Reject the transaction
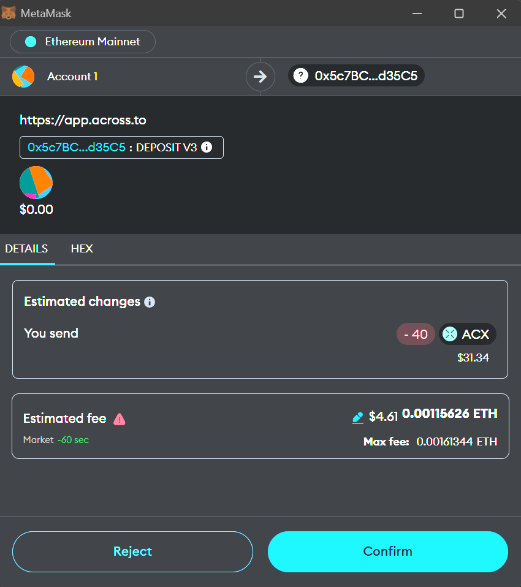Viewport: 521px width, 587px height. pyautogui.click(x=132, y=551)
